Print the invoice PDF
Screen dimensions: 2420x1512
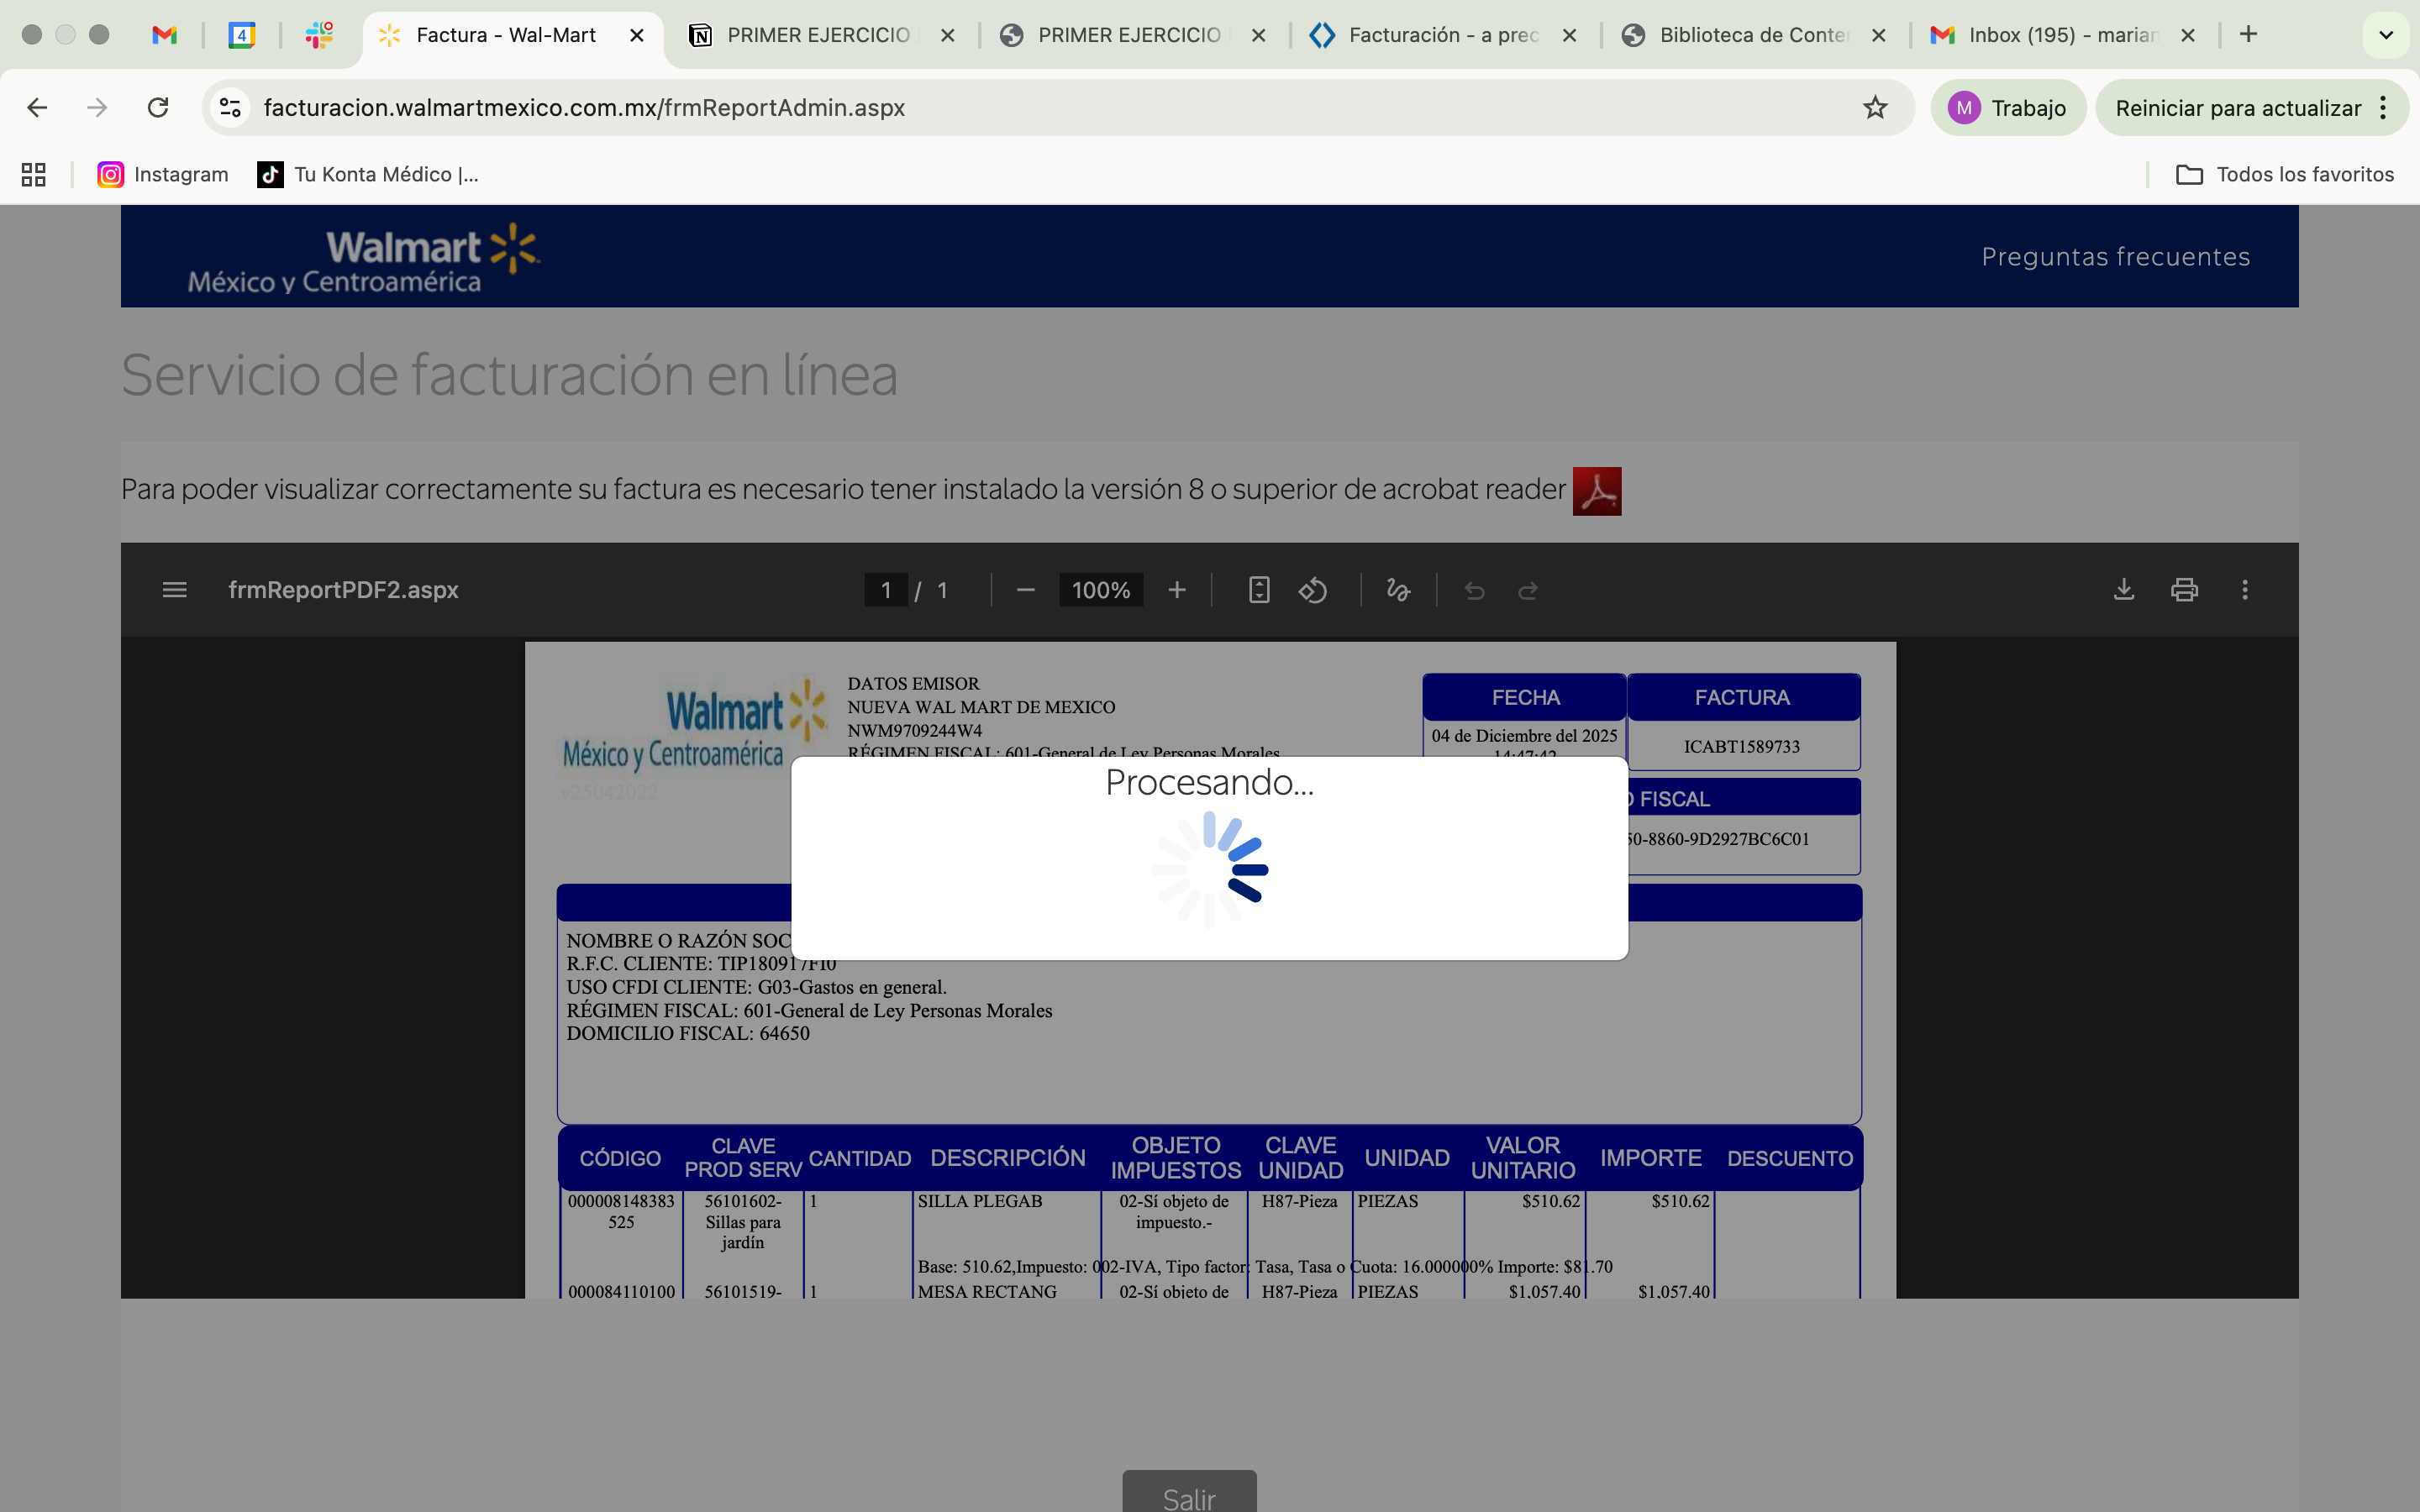pyautogui.click(x=2184, y=590)
